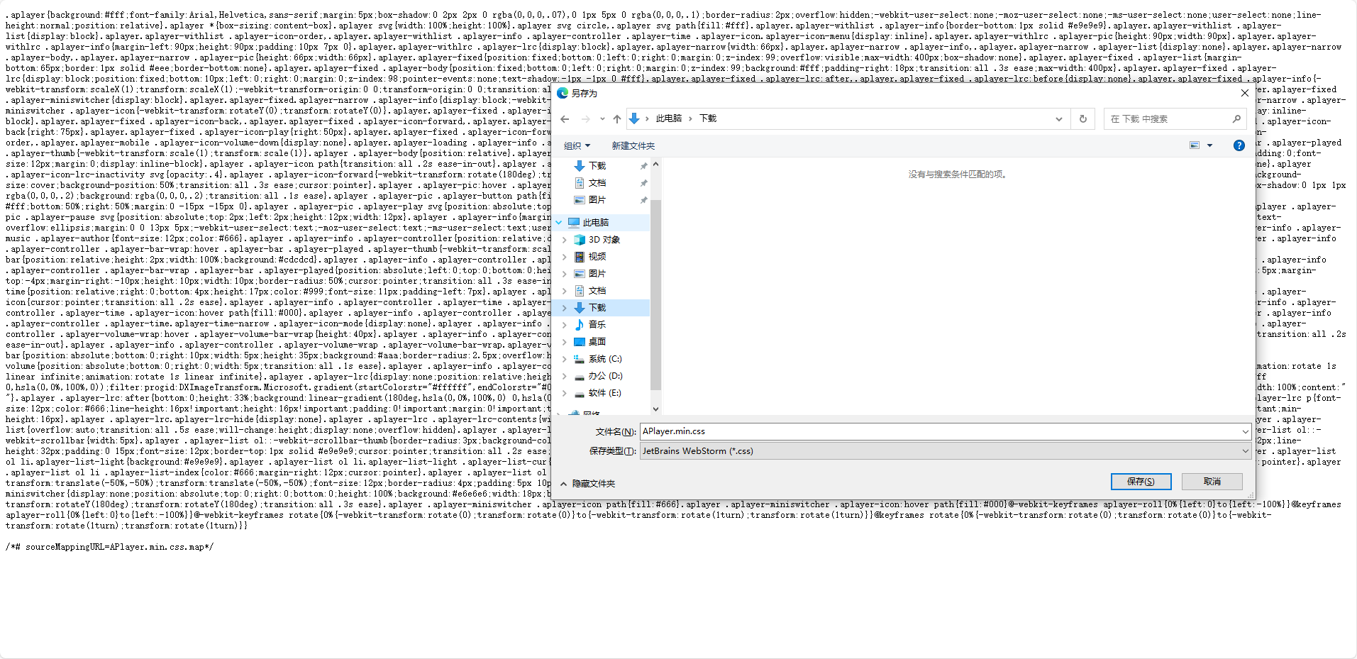Select the 系统 (C:) drive
Viewport: 1357px width, 659px height.
[x=604, y=359]
